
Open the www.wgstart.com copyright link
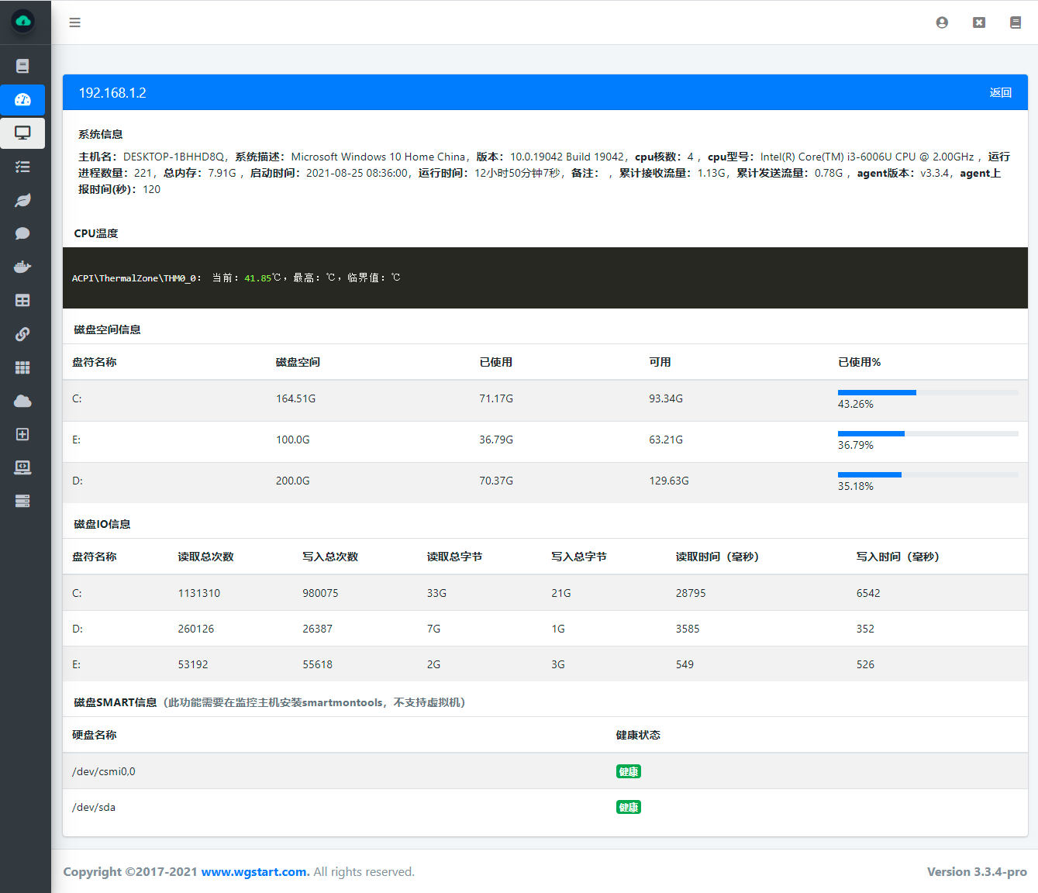pyautogui.click(x=253, y=871)
